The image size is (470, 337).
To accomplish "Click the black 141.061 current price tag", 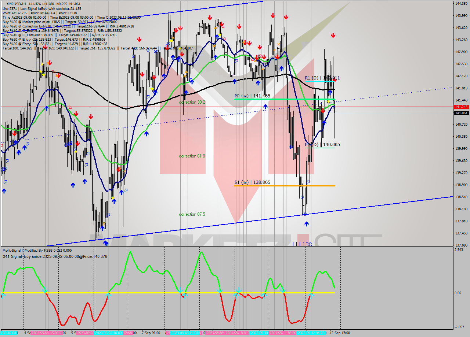I will tap(461, 113).
